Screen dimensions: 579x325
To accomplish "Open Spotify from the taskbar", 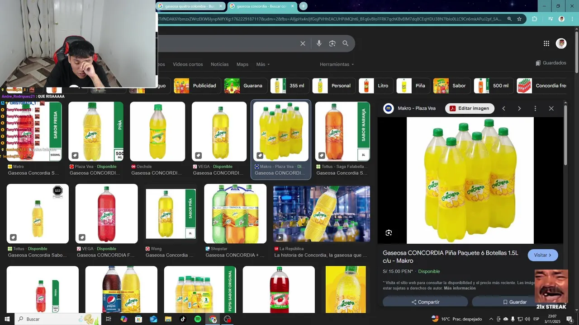I will pyautogui.click(x=198, y=319).
